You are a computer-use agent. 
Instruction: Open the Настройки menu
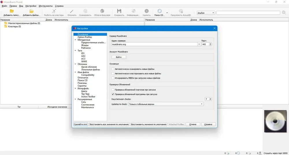click(31, 6)
